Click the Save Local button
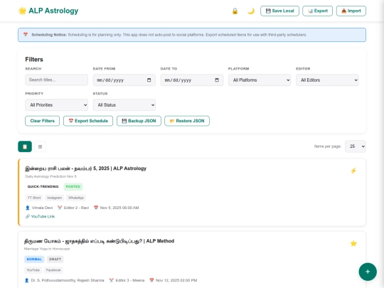384x288 pixels. (279, 11)
